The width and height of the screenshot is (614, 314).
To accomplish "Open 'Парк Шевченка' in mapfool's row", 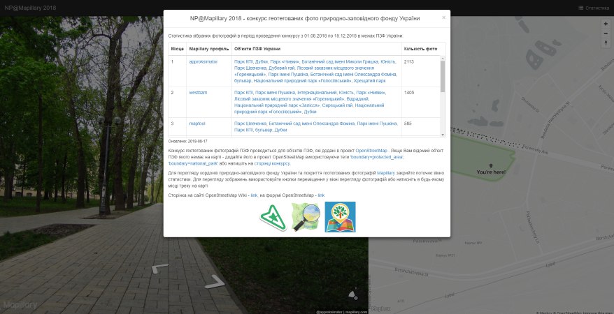I will (250, 124).
